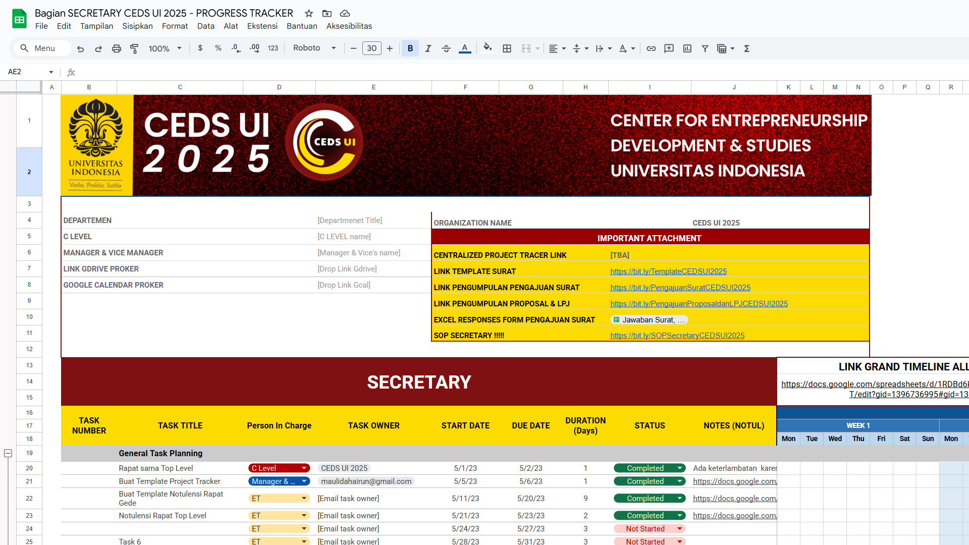Screen dimensions: 969x545
Task: Decrease font size with minus button
Action: (x=353, y=48)
